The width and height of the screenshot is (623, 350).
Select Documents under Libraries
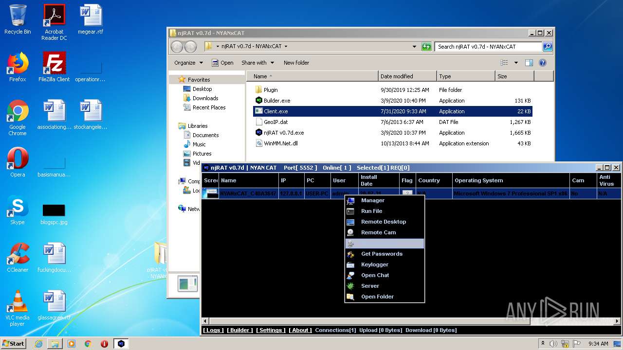tap(205, 135)
